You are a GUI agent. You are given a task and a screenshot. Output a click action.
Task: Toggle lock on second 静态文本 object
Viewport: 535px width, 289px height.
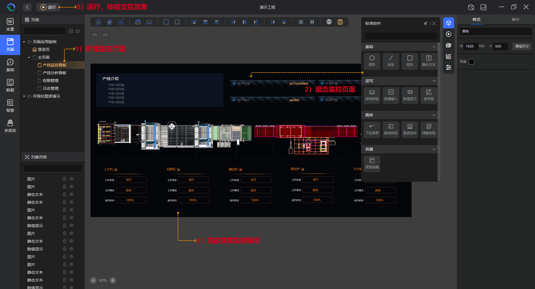coord(65,202)
